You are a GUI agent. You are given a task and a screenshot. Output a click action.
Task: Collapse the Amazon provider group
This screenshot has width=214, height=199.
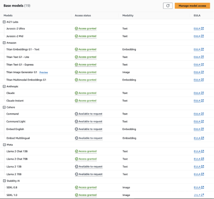4,43
